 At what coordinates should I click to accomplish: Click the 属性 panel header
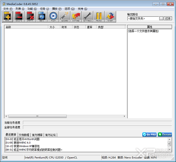[x=150, y=27]
